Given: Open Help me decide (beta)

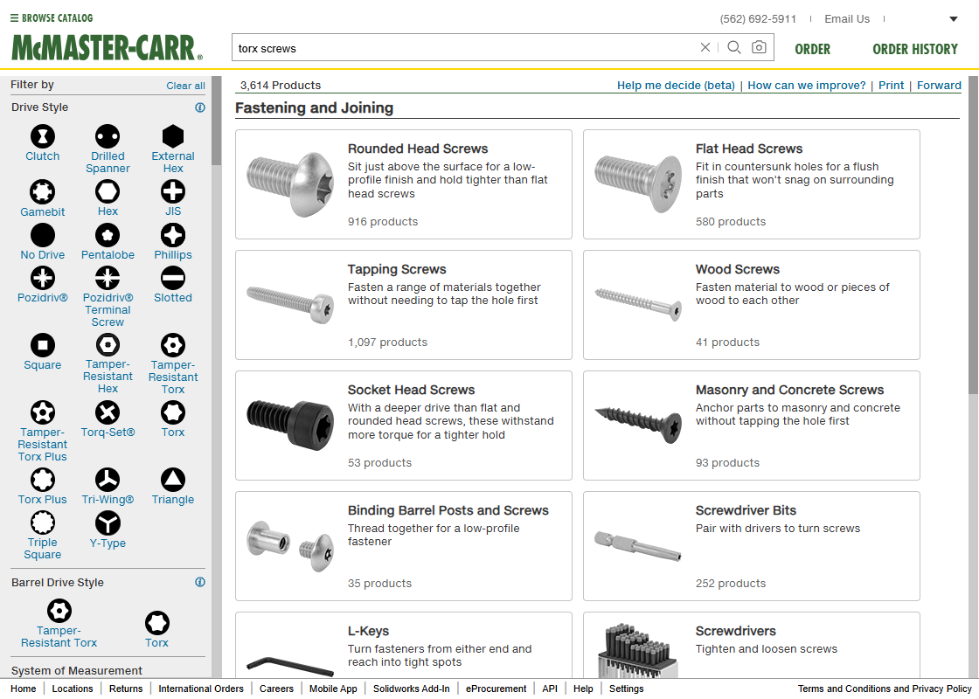Looking at the screenshot, I should click(x=676, y=86).
